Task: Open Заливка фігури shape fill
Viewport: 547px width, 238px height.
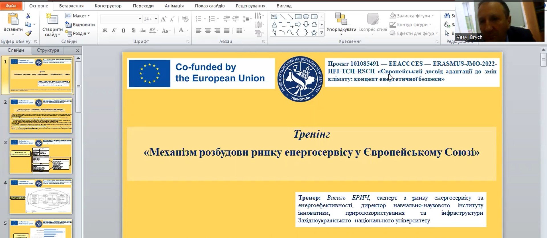Action: [x=412, y=16]
